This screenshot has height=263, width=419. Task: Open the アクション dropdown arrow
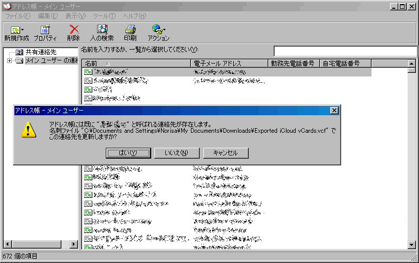tap(164, 30)
